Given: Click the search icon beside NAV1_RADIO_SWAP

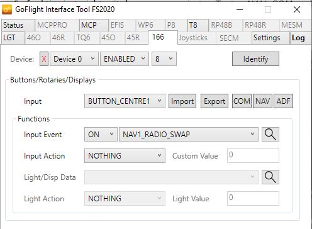Looking at the screenshot, I should coord(270,135).
